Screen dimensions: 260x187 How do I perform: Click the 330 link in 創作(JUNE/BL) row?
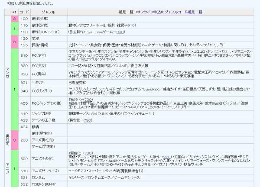point(120,32)
